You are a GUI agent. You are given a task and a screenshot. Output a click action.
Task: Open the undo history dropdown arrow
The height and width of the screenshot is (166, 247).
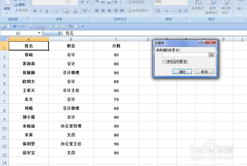[18, 27]
